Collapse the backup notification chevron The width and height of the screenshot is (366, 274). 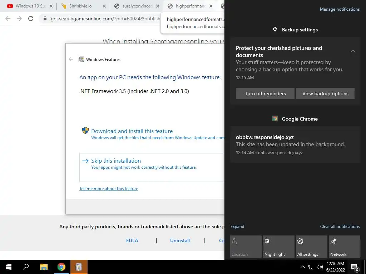coord(353,51)
